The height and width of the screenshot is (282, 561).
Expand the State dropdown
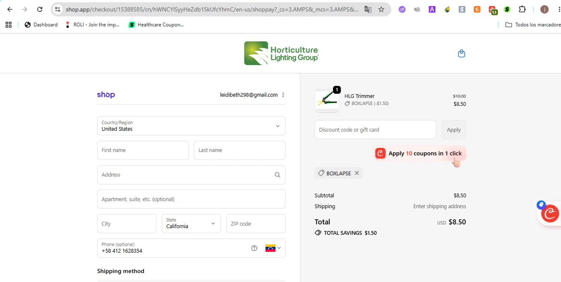coord(191,224)
